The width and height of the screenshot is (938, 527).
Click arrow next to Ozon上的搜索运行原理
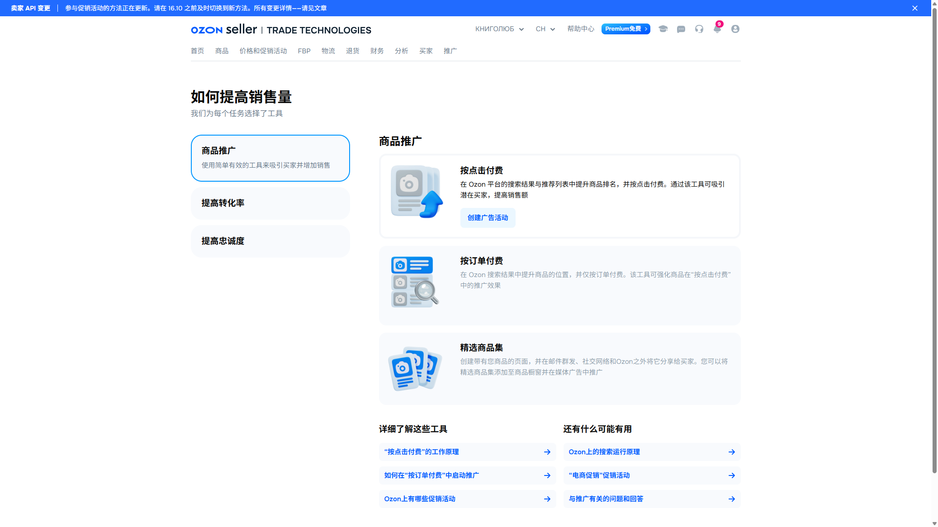[732, 452]
